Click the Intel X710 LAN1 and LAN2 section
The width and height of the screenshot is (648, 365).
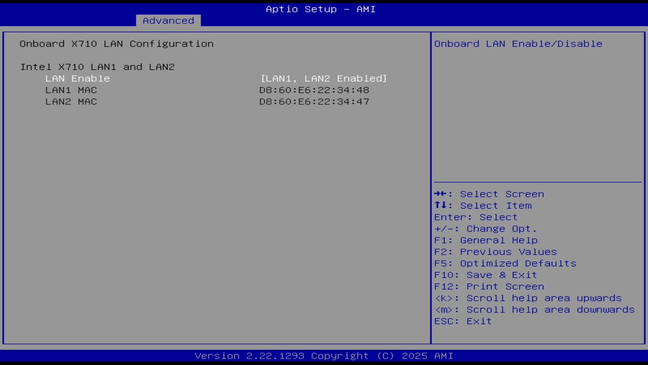pos(97,66)
